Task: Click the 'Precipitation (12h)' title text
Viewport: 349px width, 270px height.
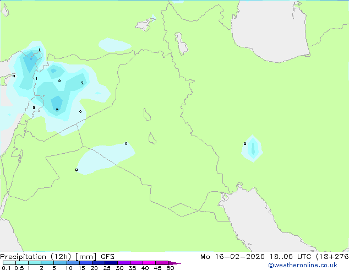Action: click(36, 257)
